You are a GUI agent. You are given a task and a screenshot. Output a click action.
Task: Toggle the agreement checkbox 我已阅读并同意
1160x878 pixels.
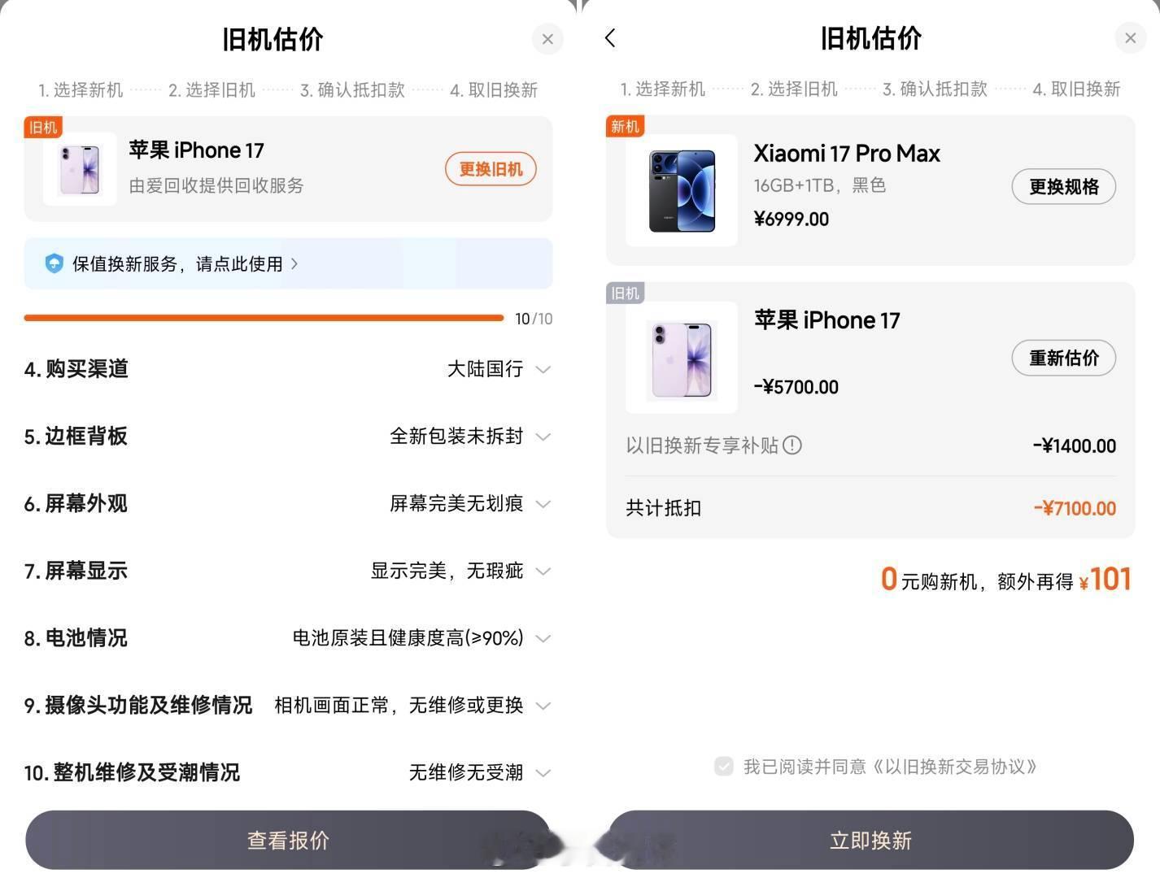pos(723,766)
